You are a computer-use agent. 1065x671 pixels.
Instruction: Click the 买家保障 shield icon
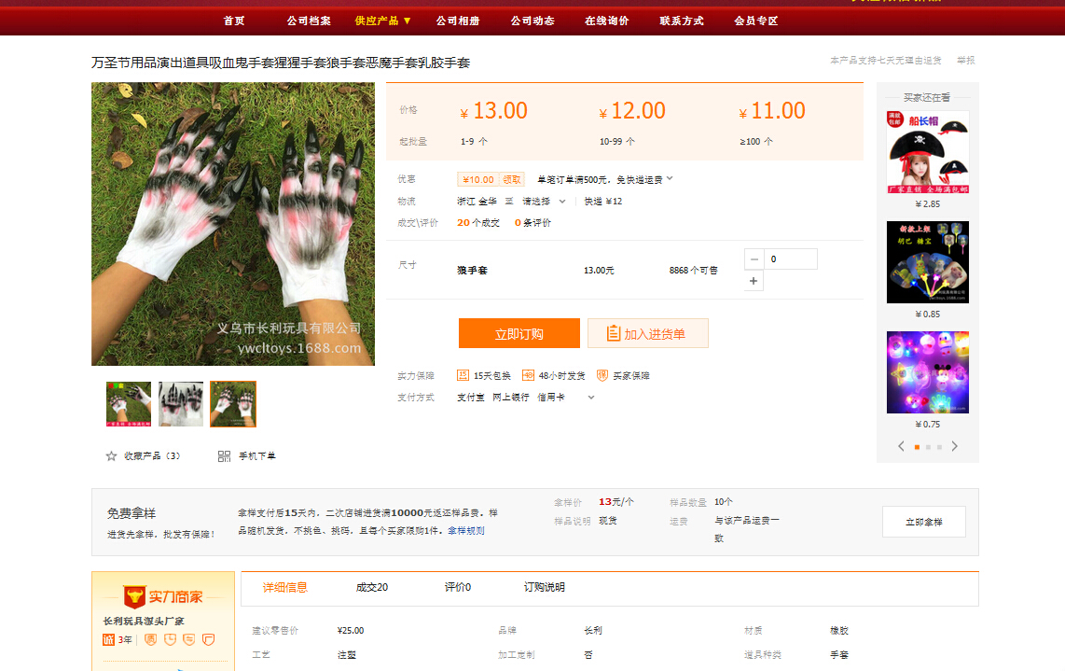[602, 375]
